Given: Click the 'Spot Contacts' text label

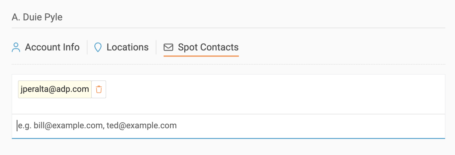Looking at the screenshot, I should click(x=208, y=47).
